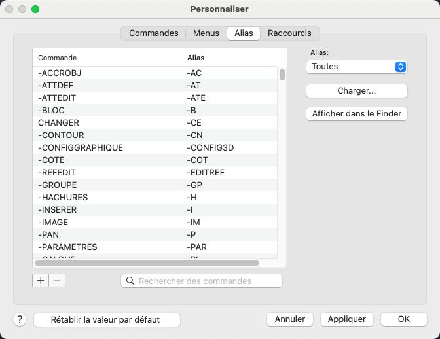Confirm with the OK button
This screenshot has width=440, height=339.
pyautogui.click(x=403, y=319)
